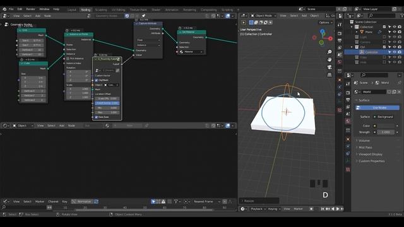Expand the Plane object in the outliner

tap(357, 32)
